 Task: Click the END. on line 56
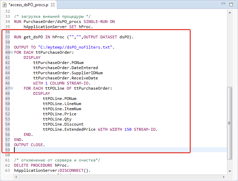tap(28, 134)
